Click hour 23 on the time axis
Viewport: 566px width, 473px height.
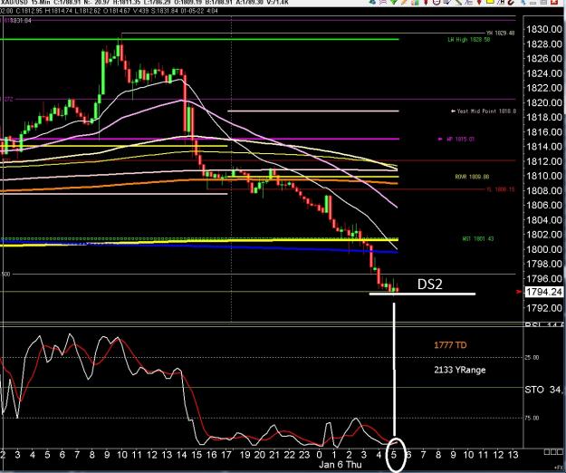tap(304, 454)
